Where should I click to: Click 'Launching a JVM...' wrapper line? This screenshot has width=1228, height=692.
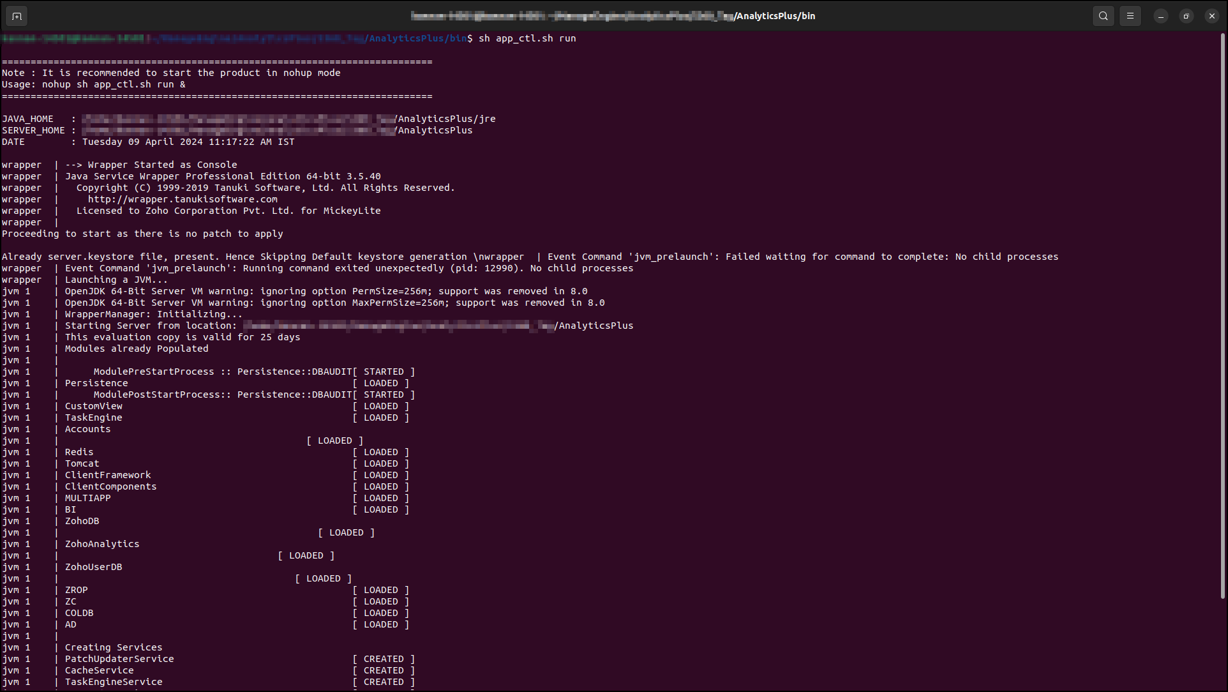(116, 280)
